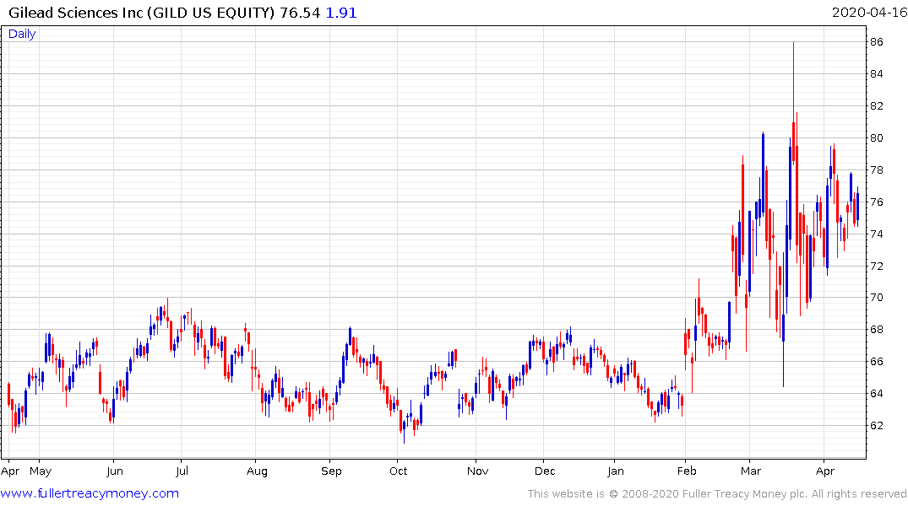Click the blue price change value 1.91

tap(341, 13)
